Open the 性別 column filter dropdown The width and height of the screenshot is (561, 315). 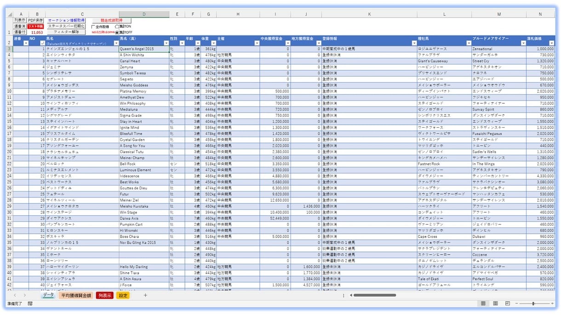181,43
